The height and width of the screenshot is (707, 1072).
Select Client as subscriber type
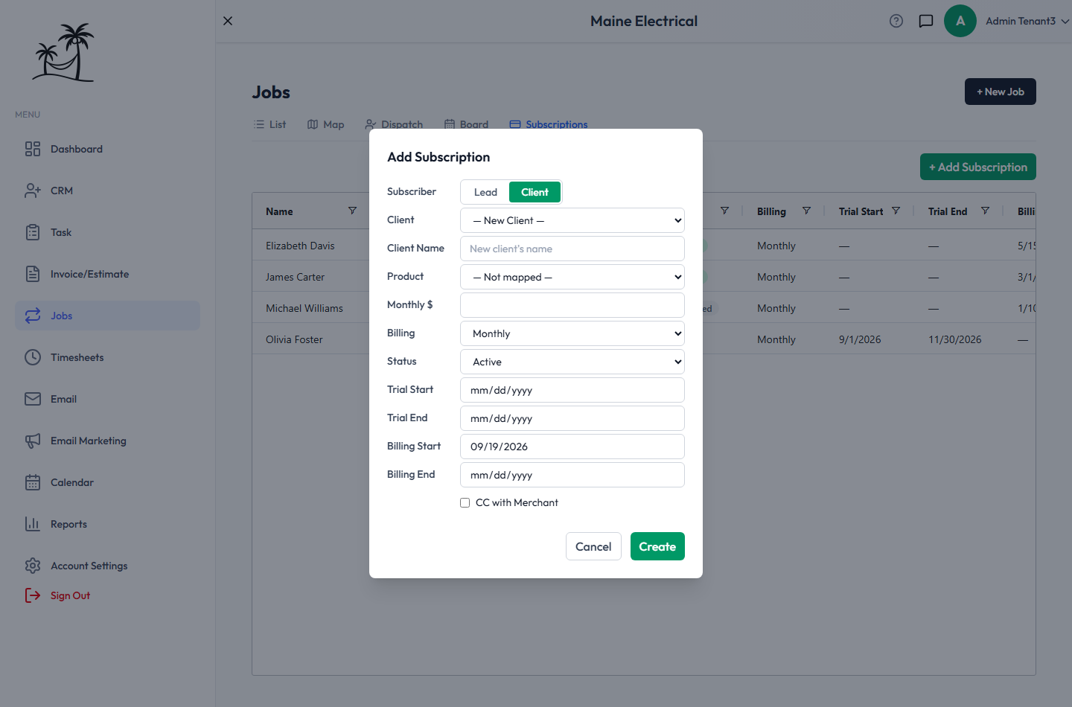535,192
